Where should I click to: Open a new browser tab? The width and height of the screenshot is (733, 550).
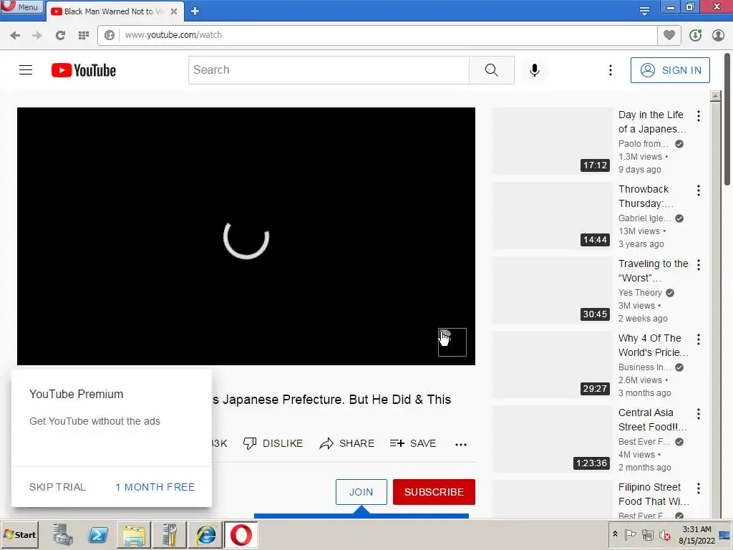tap(195, 11)
